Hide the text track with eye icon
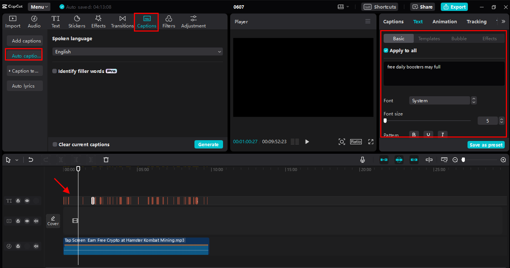Screen dimensions: 510x268 click(x=27, y=201)
